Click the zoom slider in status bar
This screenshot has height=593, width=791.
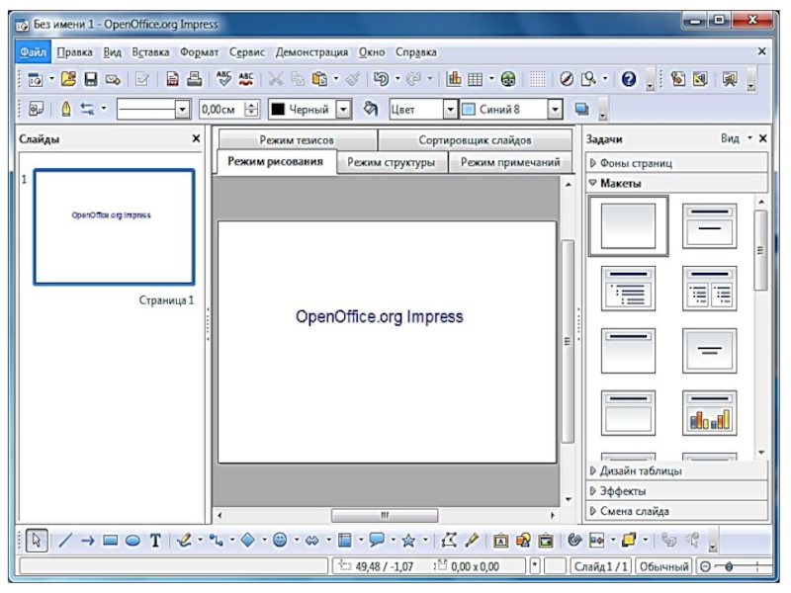pos(730,566)
